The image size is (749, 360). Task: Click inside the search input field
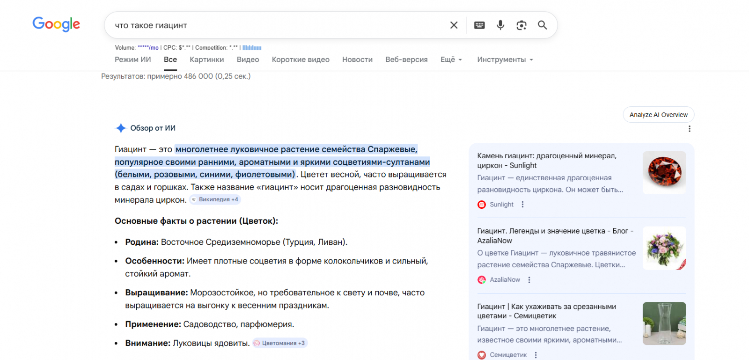point(276,25)
